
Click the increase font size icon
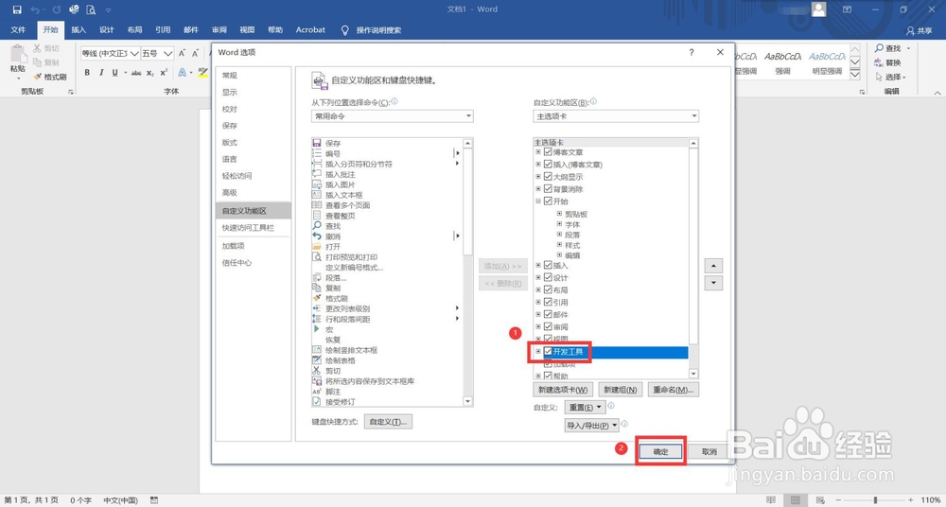pyautogui.click(x=182, y=53)
